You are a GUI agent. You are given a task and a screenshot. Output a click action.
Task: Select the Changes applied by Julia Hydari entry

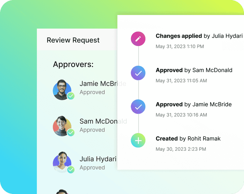pyautogui.click(x=199, y=36)
